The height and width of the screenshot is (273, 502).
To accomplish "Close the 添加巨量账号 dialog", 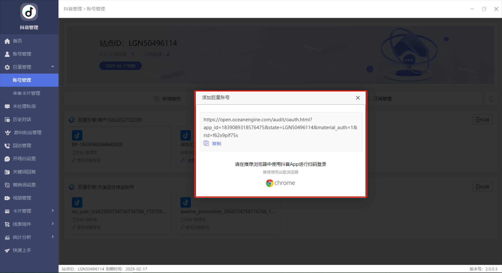I will 358,98.
